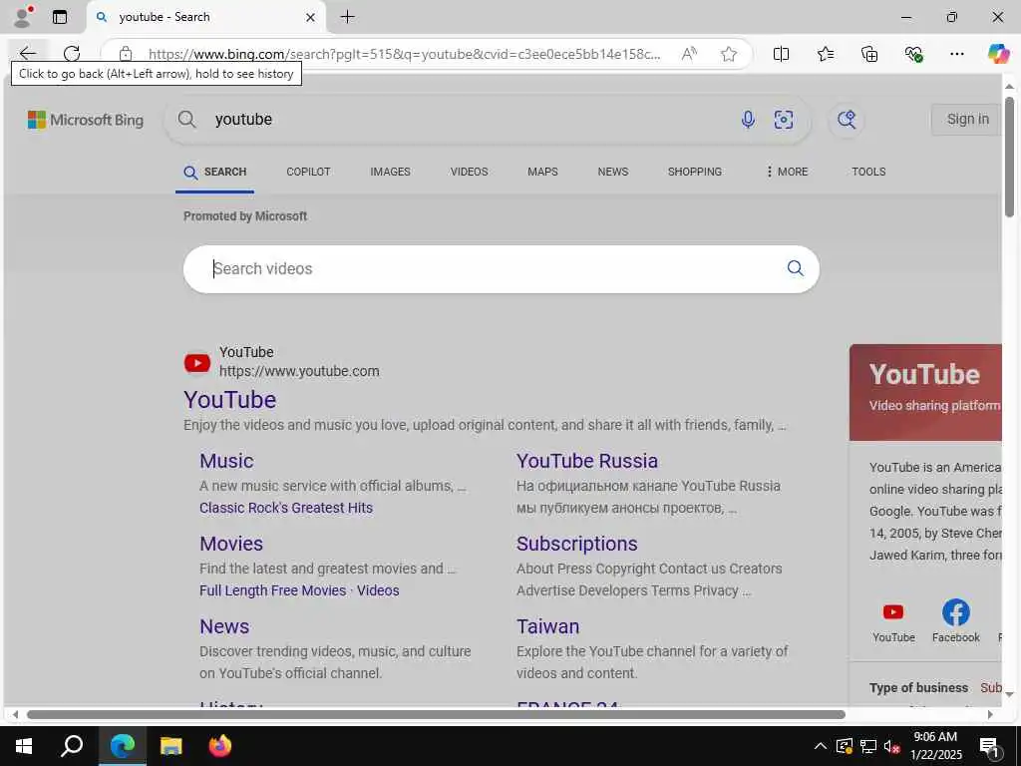
Task: Close the youtube - Search tab
Action: point(311,18)
